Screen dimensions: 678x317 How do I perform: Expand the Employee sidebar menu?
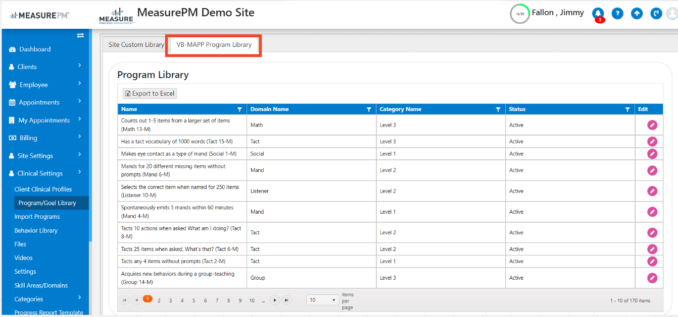tap(80, 84)
